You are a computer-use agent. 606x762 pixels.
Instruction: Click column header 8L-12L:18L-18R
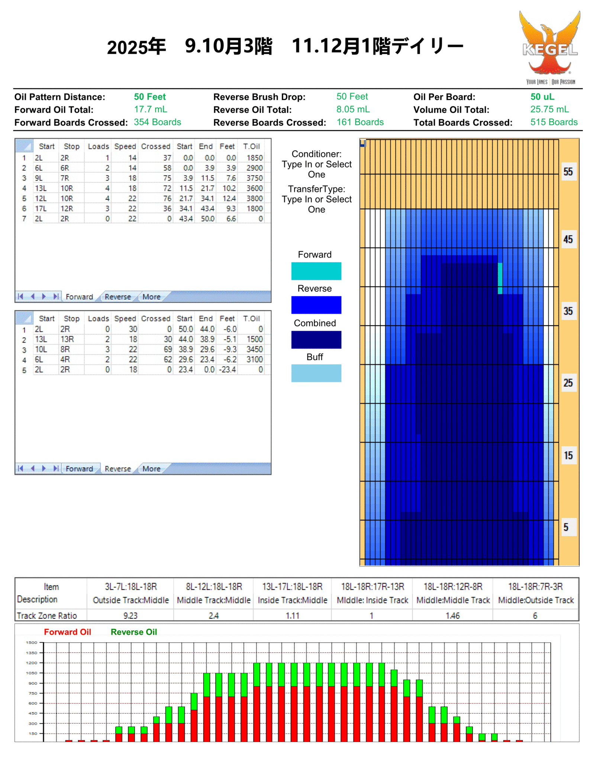pos(214,587)
